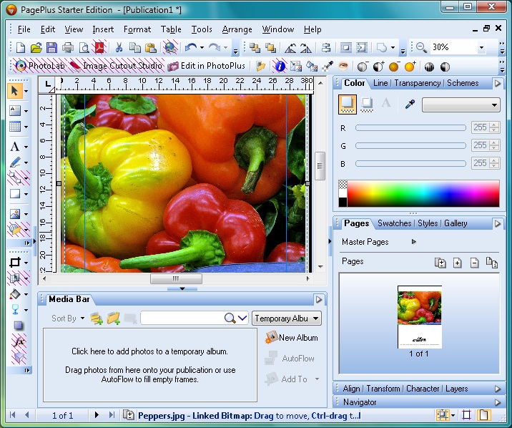Image resolution: width=512 pixels, height=428 pixels.
Task: Click the Publish as PDF icon
Action: click(99, 48)
